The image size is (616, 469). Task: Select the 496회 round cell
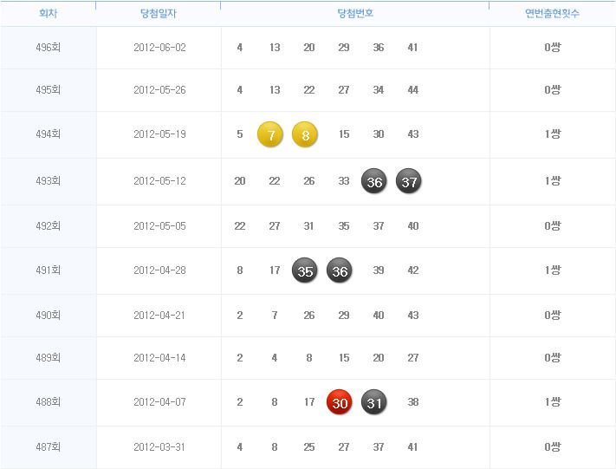(x=49, y=48)
